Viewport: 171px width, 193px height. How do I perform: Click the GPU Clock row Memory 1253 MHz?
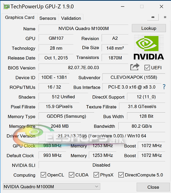pyautogui.click(x=103, y=146)
